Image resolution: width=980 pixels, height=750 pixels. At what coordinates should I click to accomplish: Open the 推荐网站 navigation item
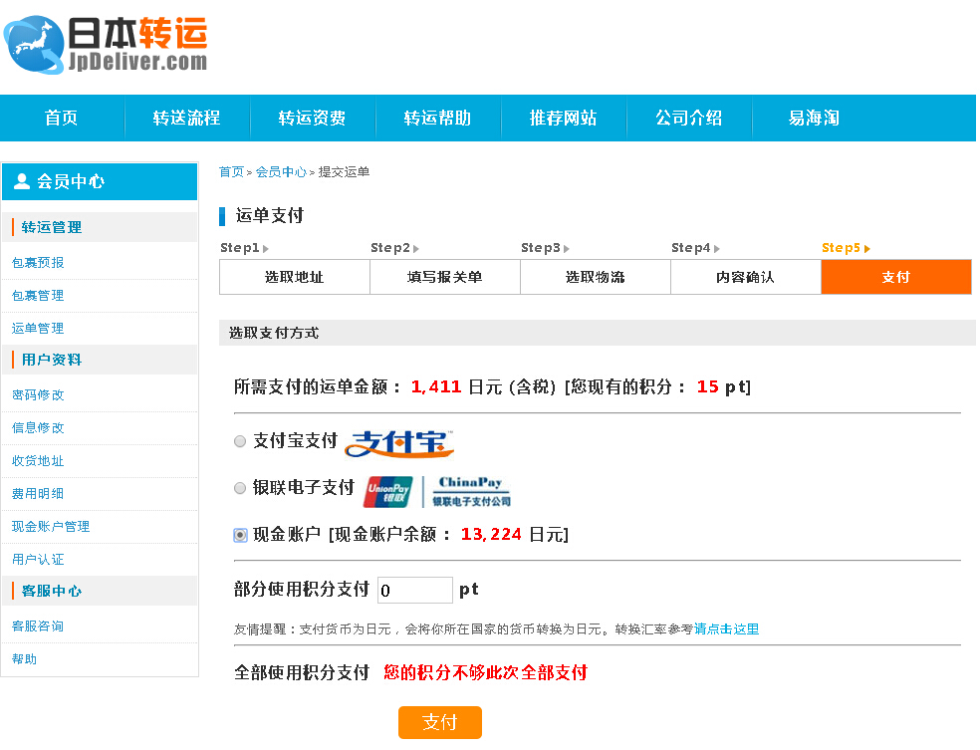(564, 118)
